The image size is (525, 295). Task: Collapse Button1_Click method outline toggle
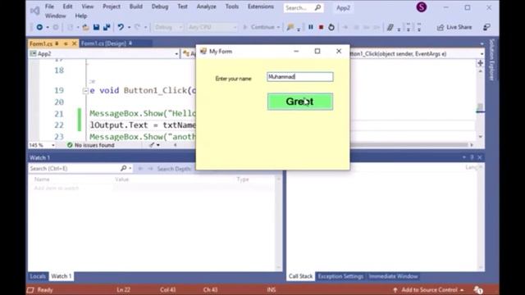pyautogui.click(x=85, y=90)
